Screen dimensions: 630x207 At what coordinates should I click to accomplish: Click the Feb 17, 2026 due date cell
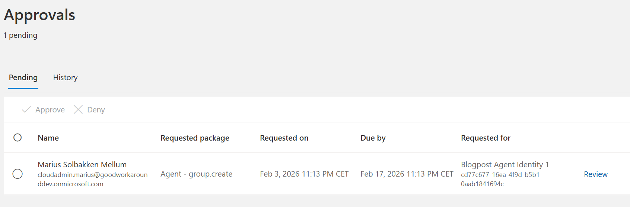(407, 174)
